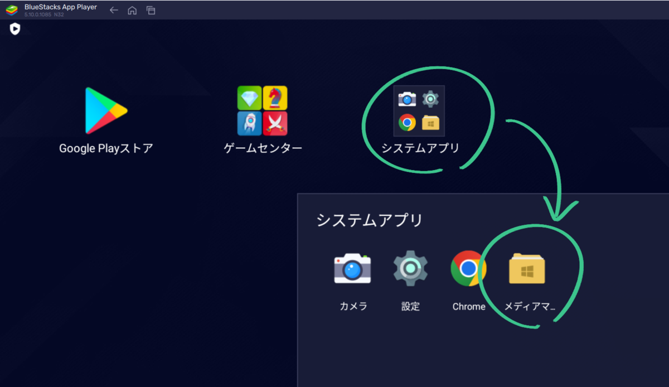The image size is (669, 387).
Task: Click the version number 5.10.0.1085 N32
Action: click(44, 14)
